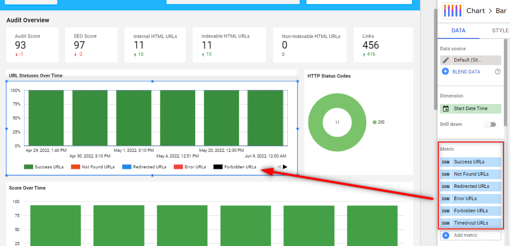Click red Error URLs legend swatch
Image resolution: width=510 pixels, height=246 pixels.
click(x=179, y=167)
